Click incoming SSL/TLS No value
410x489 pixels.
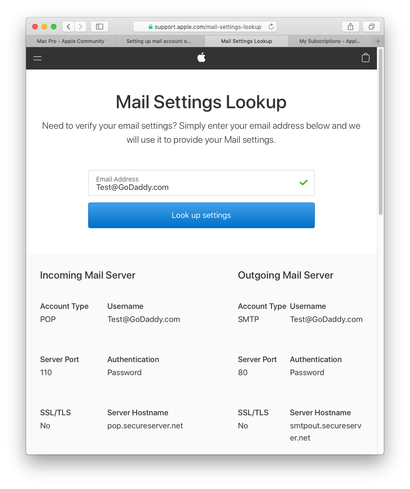click(45, 426)
